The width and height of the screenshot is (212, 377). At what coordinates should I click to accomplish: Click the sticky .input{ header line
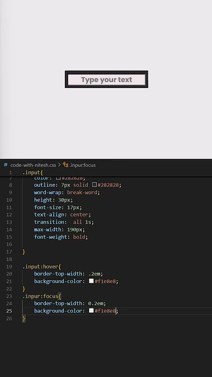(32, 173)
